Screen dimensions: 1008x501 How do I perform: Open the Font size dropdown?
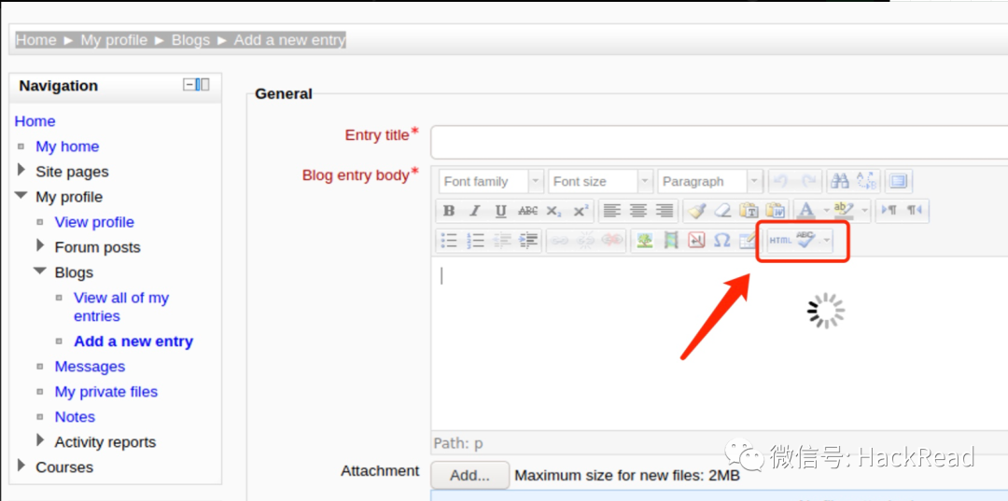point(601,181)
